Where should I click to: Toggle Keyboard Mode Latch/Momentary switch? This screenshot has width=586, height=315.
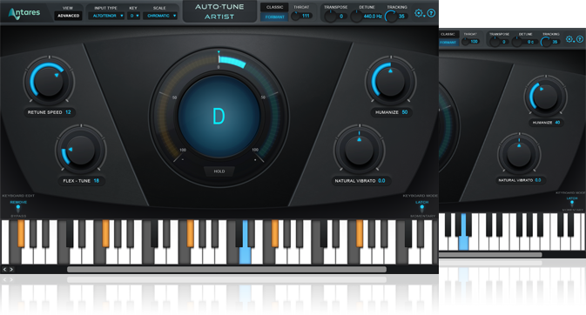[x=422, y=209]
